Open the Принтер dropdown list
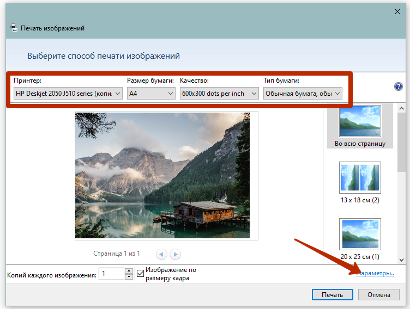 (x=68, y=94)
